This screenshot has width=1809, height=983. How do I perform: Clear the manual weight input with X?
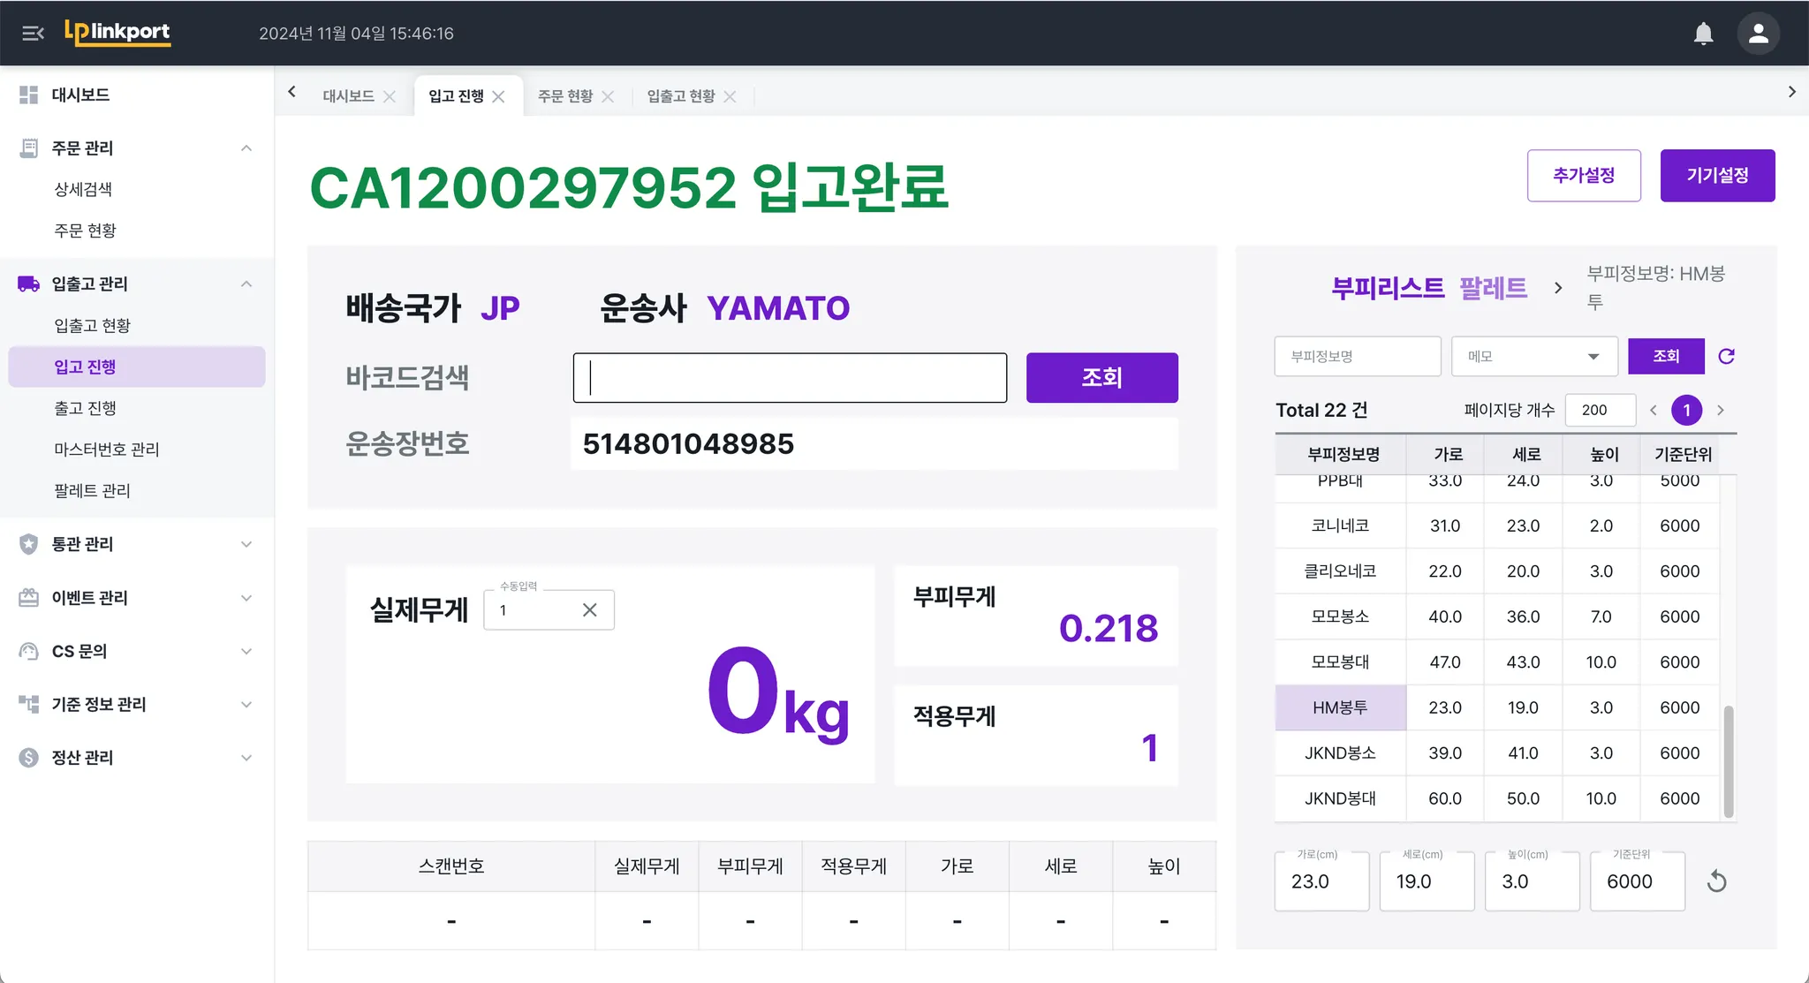[590, 609]
